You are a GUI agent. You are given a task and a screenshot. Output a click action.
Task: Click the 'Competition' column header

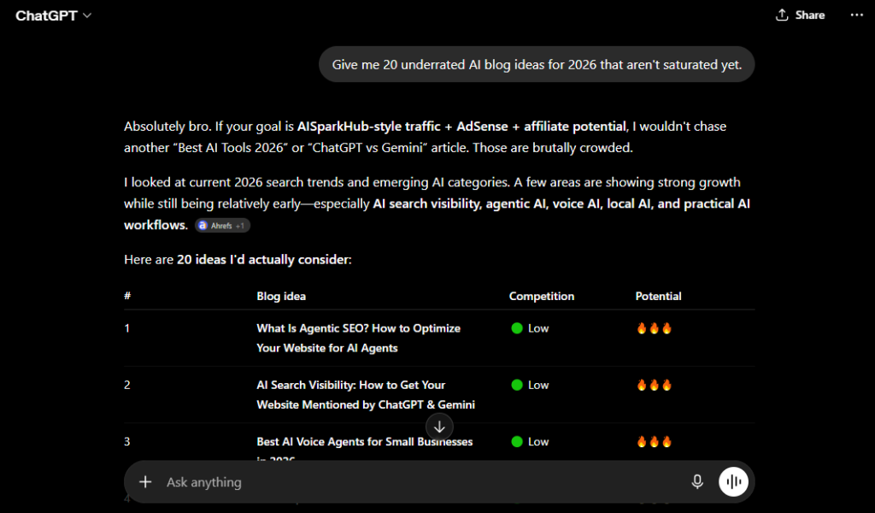click(541, 297)
